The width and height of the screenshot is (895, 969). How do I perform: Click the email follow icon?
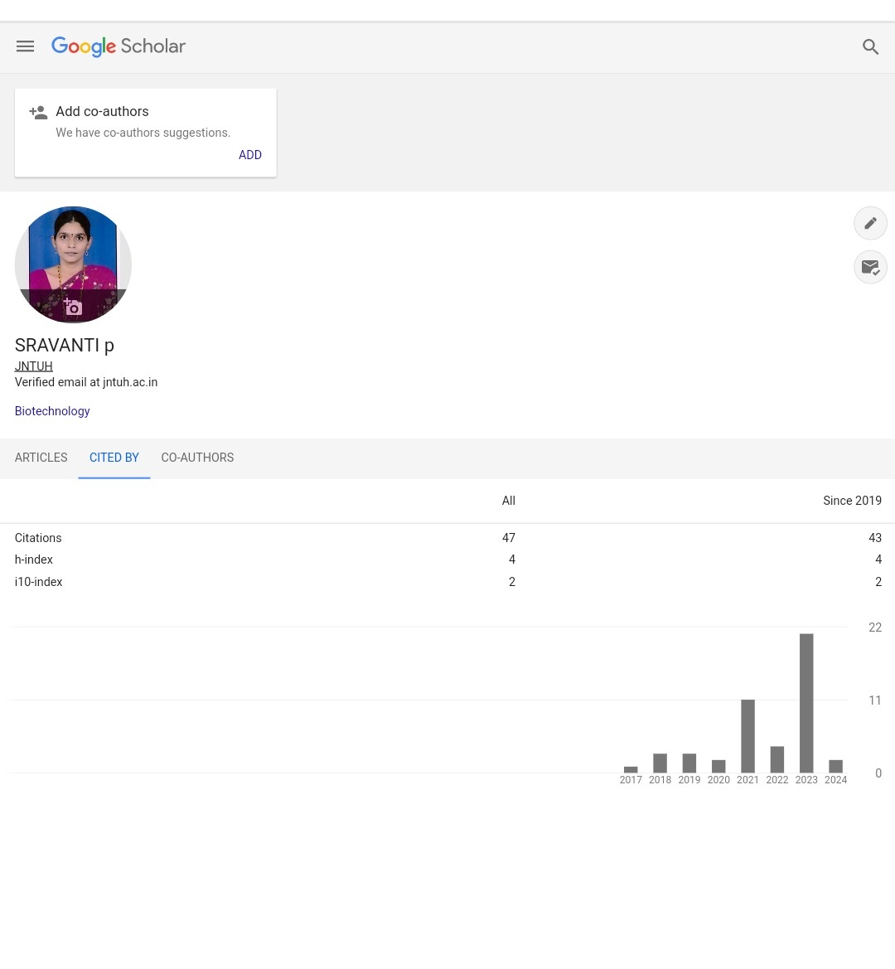tap(870, 267)
